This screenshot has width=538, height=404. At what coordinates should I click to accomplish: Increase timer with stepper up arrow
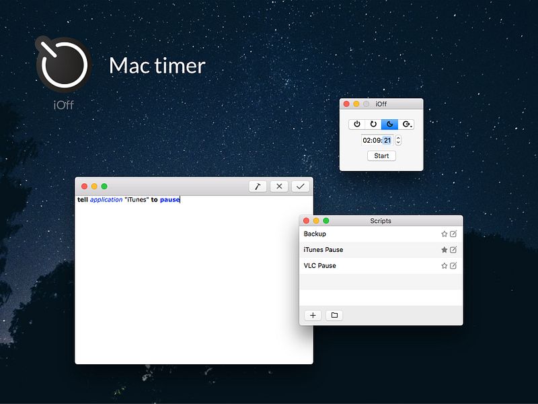coord(398,138)
